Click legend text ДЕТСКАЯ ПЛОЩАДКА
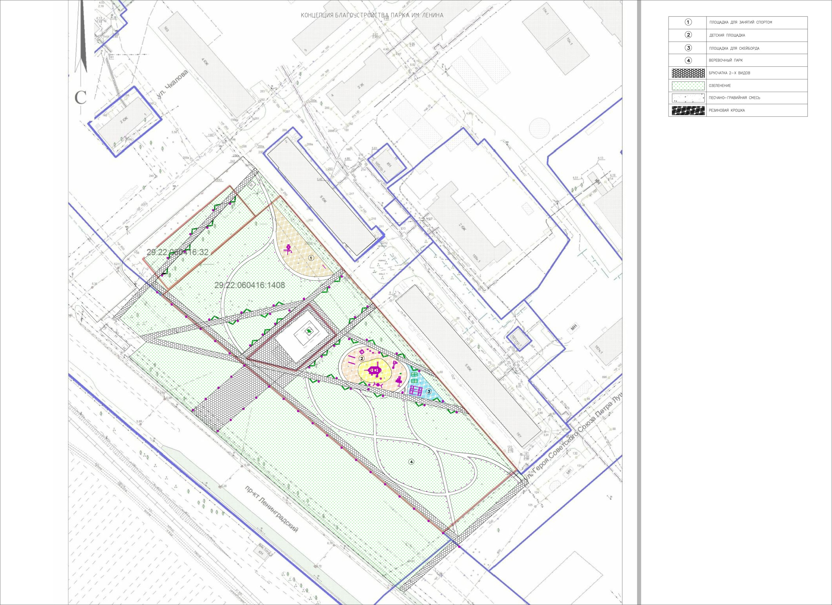Image resolution: width=832 pixels, height=605 pixels. coord(727,35)
